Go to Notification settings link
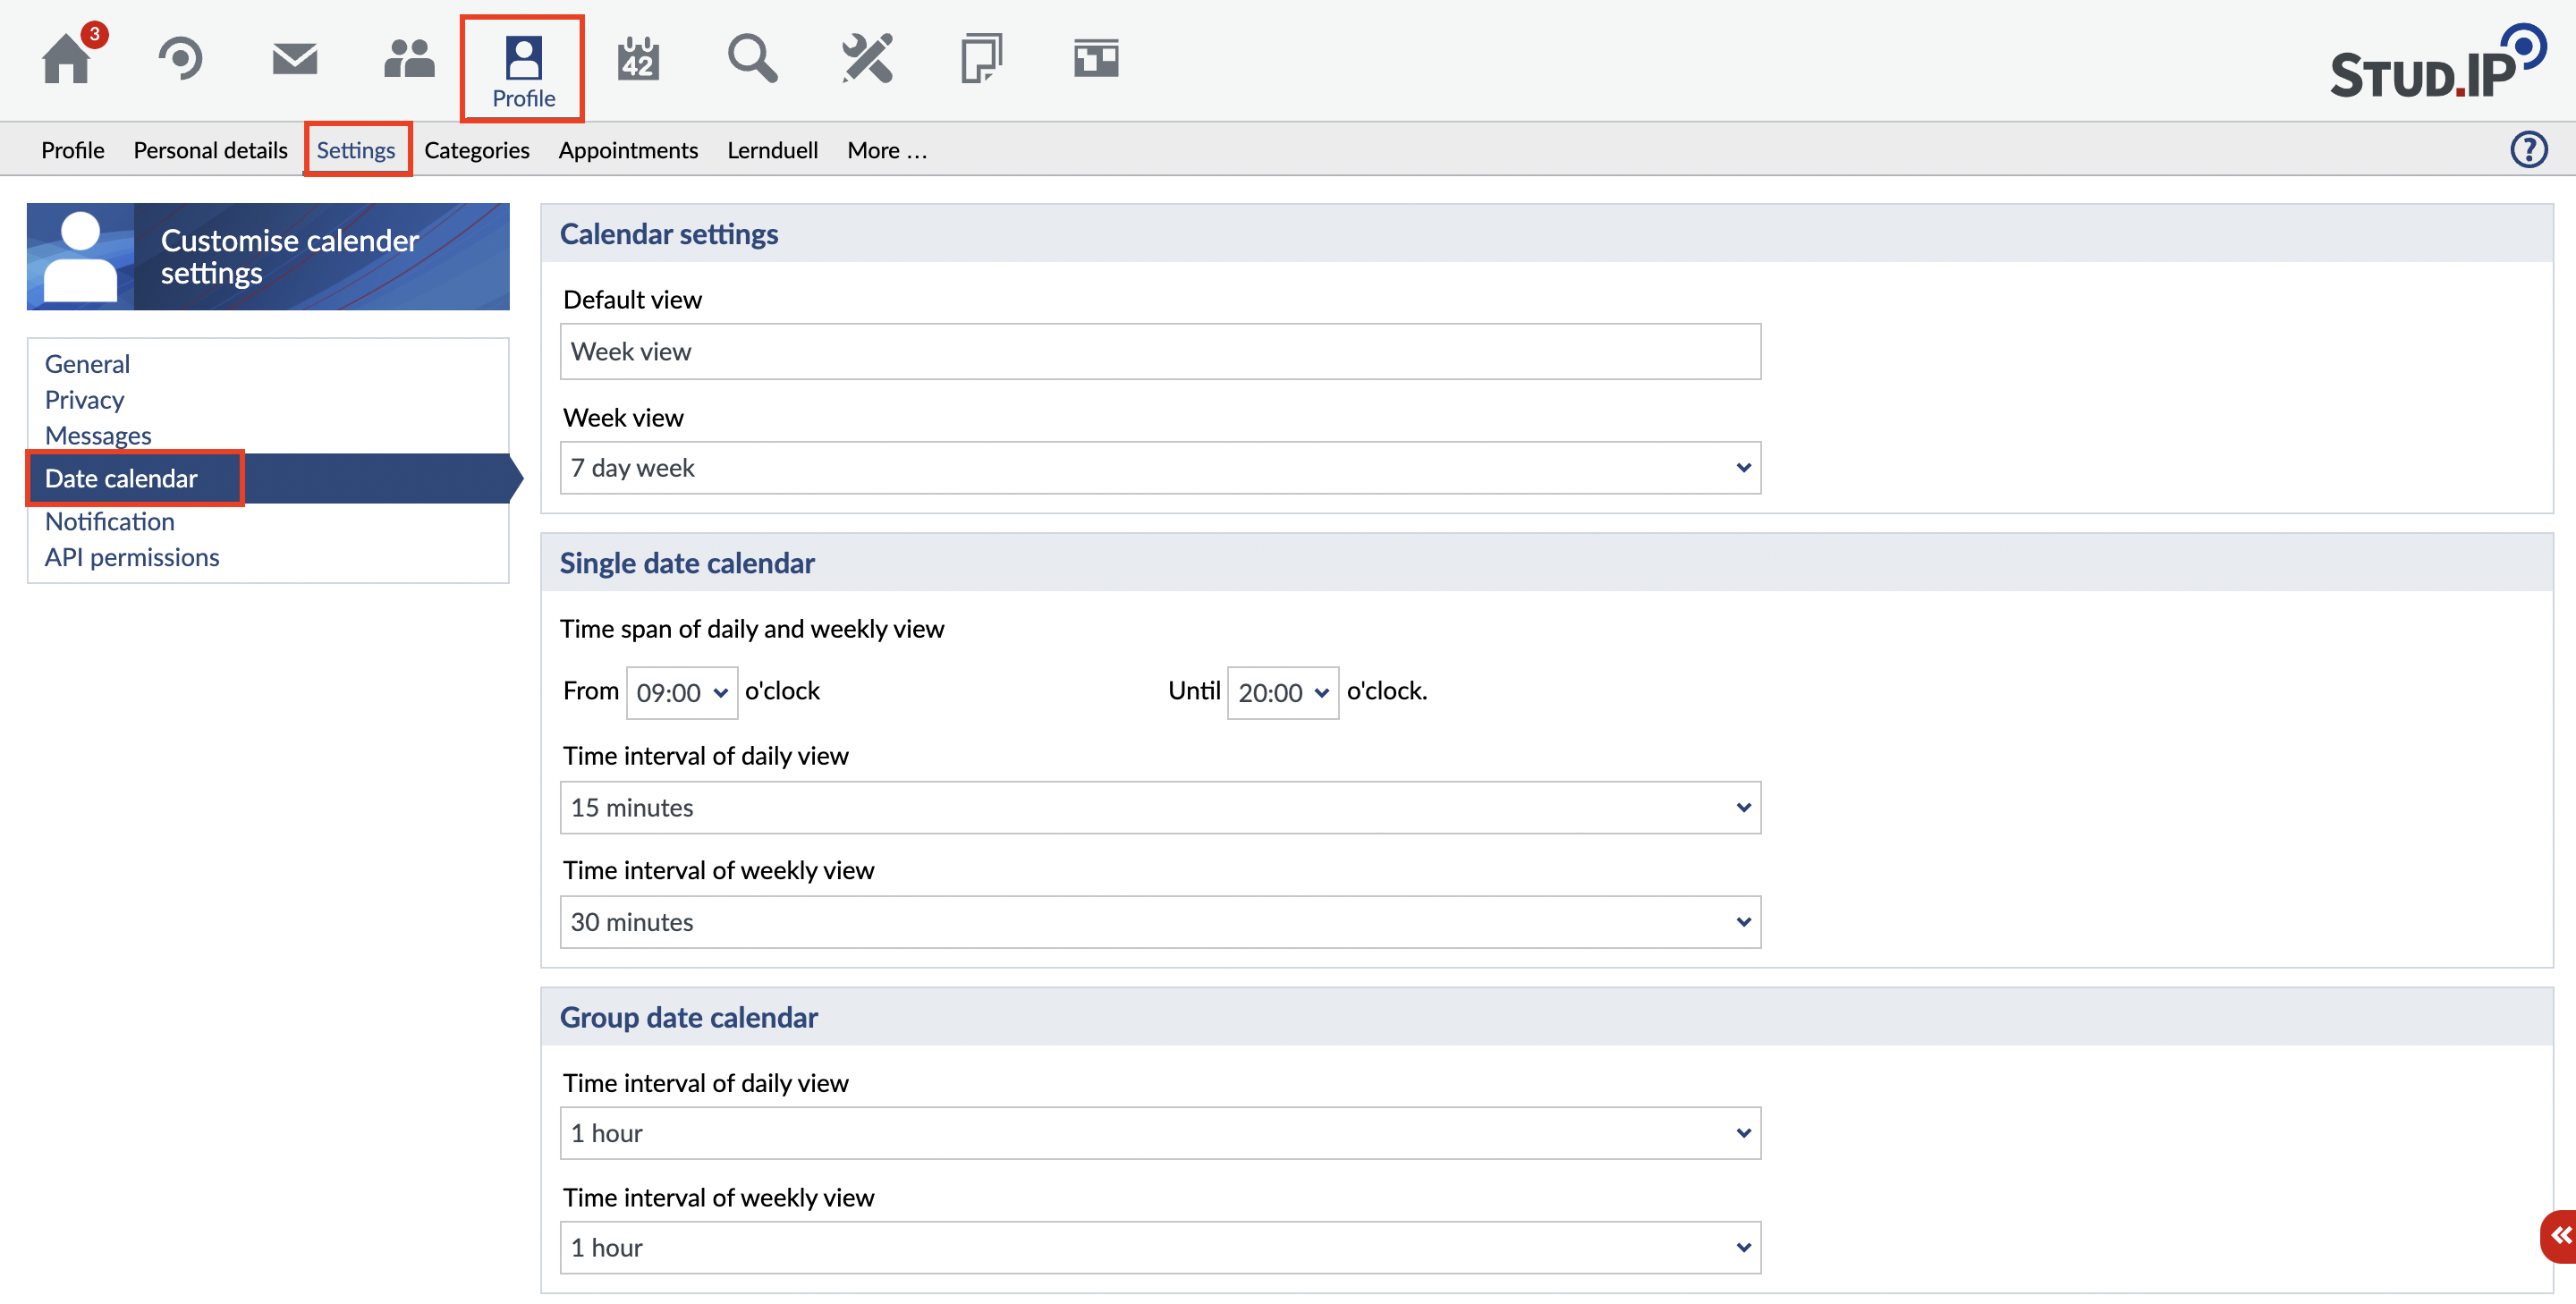 coord(109,522)
